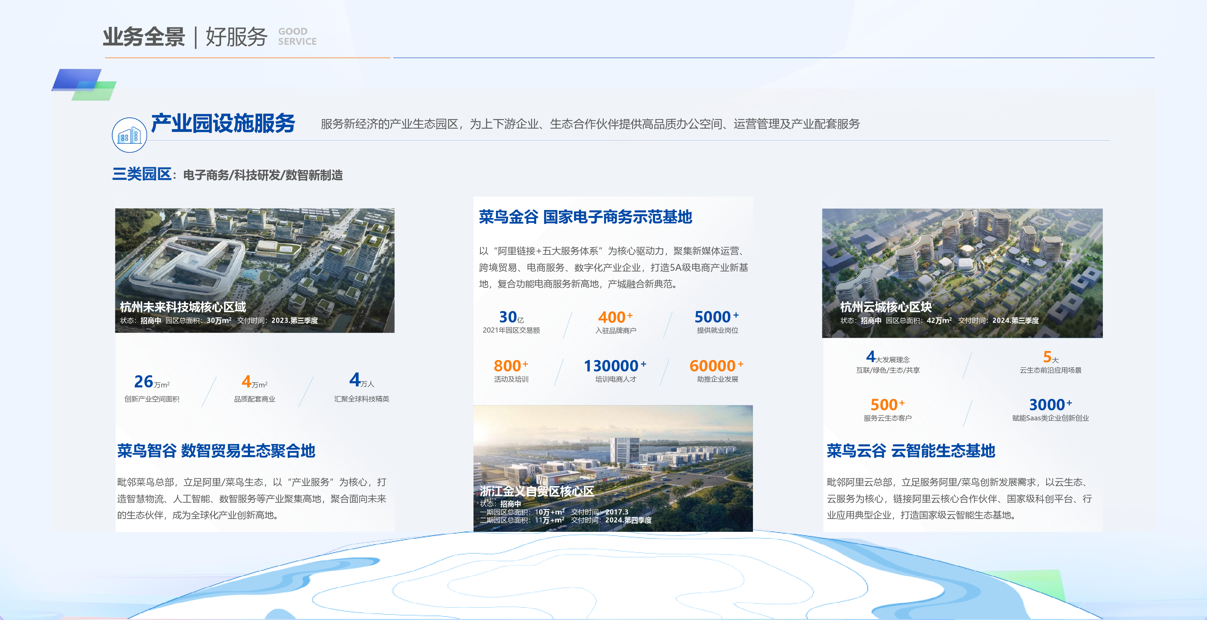Select the 500+ figure

click(x=887, y=404)
